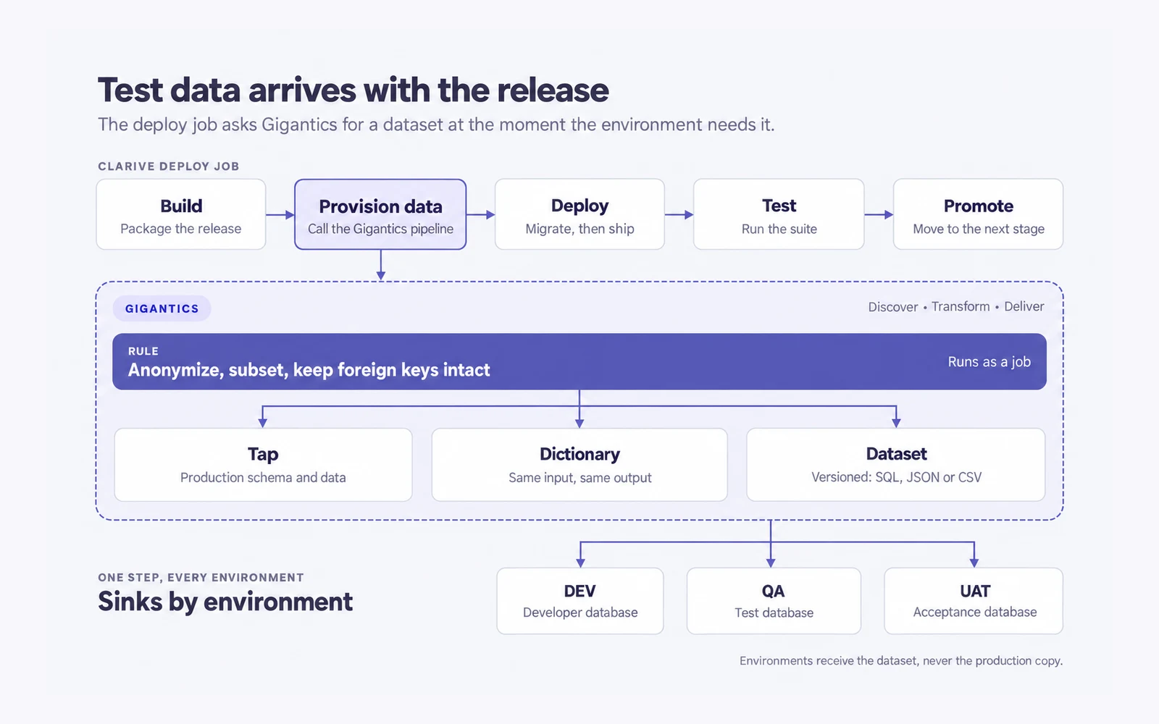
Task: Click 'Same input, same output' text
Action: tap(579, 478)
